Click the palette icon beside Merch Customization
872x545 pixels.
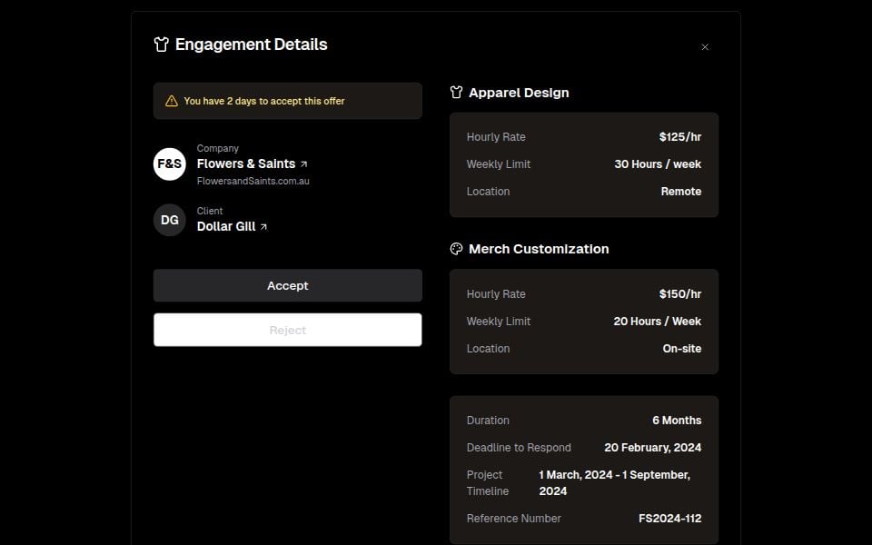click(457, 249)
